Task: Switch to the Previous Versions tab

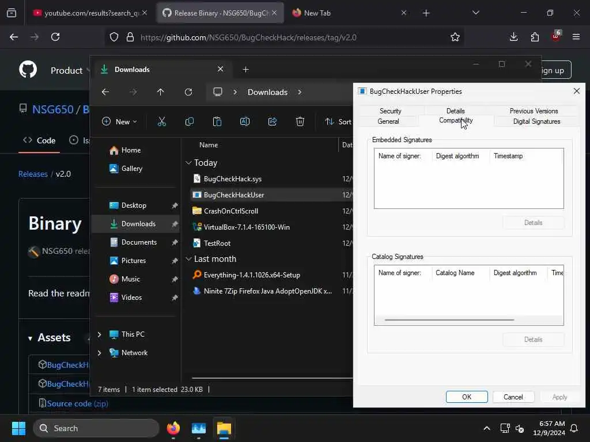Action: (x=534, y=111)
